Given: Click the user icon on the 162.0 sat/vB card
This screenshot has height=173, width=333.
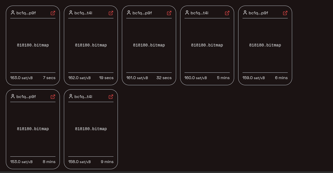Looking at the screenshot, I should (70, 13).
